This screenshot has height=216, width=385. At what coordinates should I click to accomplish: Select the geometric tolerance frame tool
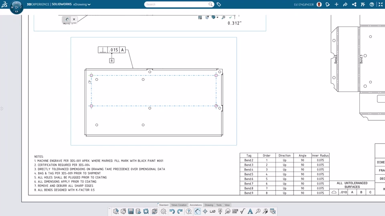click(x=235, y=211)
